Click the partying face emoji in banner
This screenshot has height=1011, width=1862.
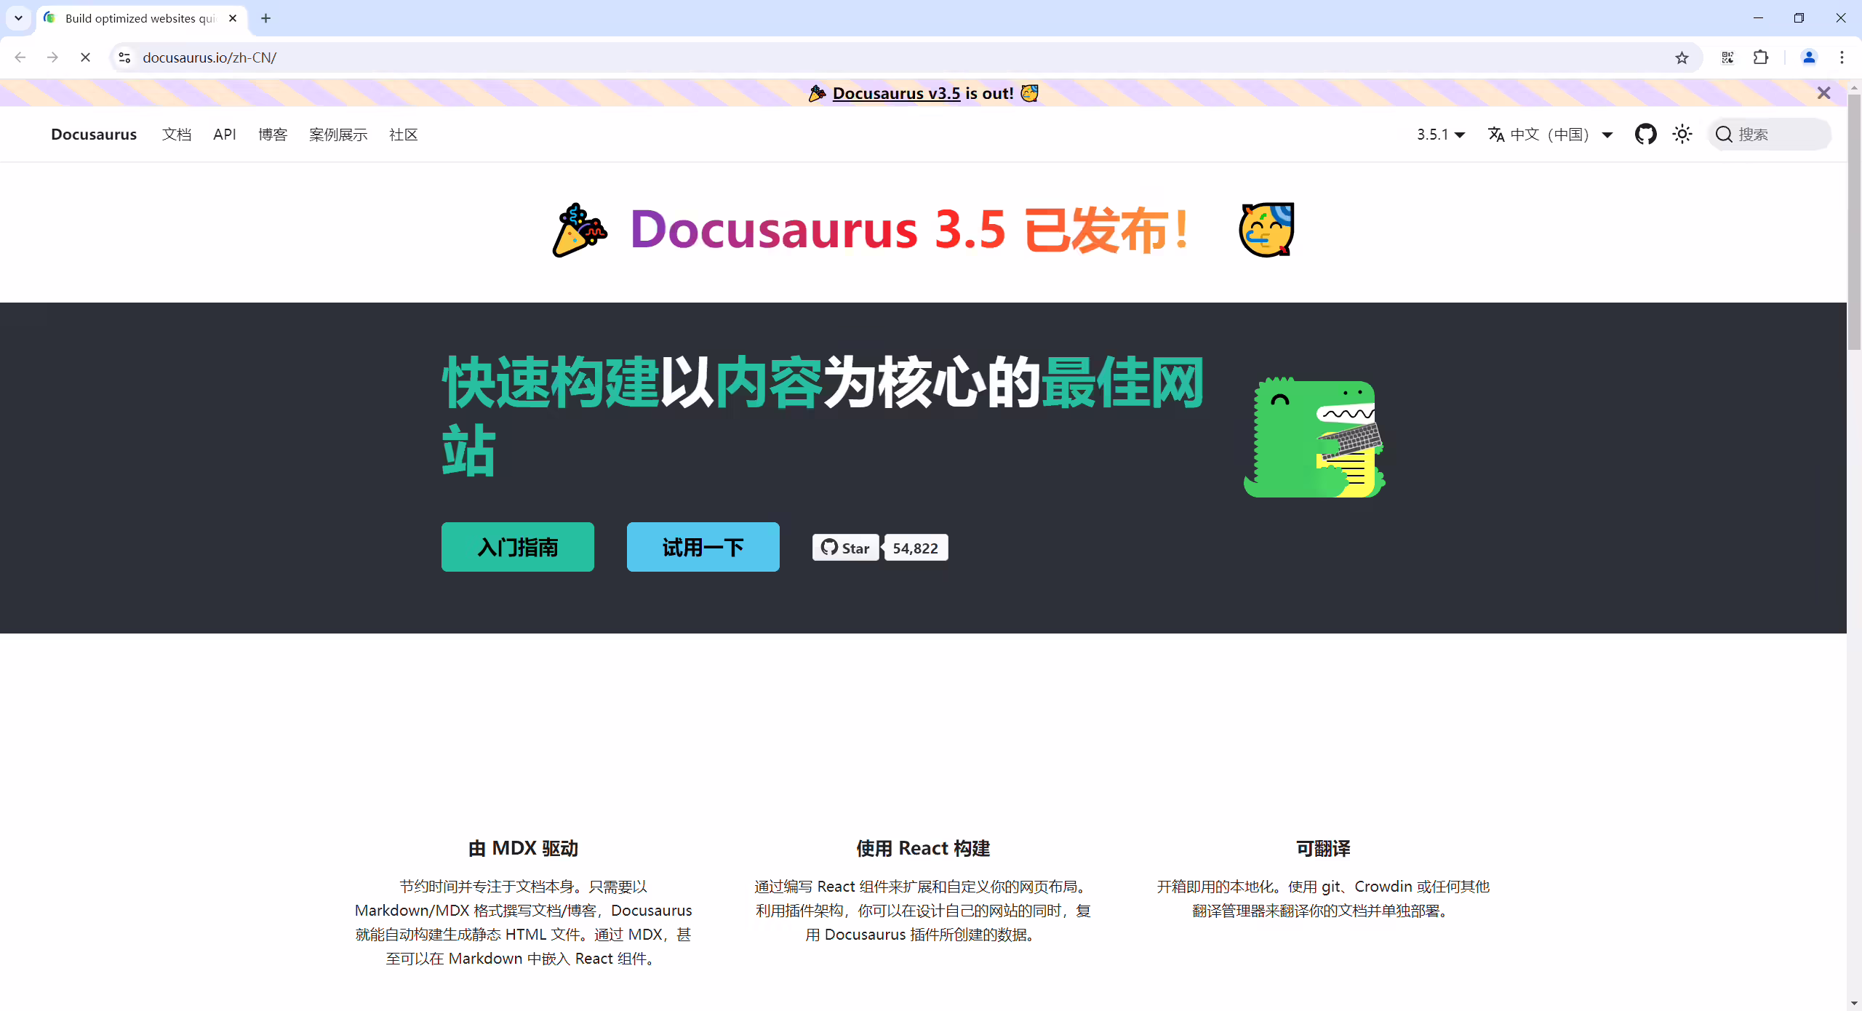[1029, 93]
